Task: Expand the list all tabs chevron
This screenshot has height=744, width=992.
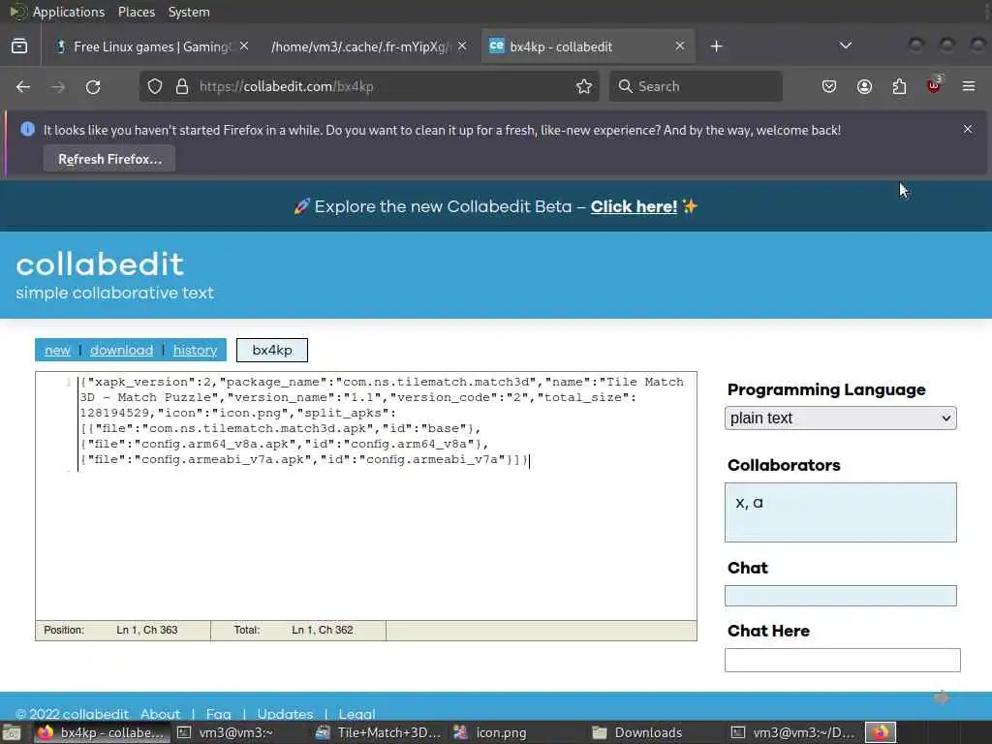Action: pos(845,46)
